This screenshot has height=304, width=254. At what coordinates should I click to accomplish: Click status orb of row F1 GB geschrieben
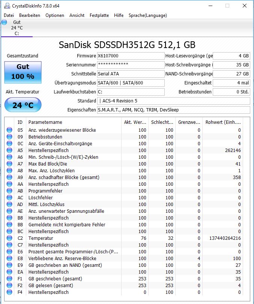(x=9, y=278)
